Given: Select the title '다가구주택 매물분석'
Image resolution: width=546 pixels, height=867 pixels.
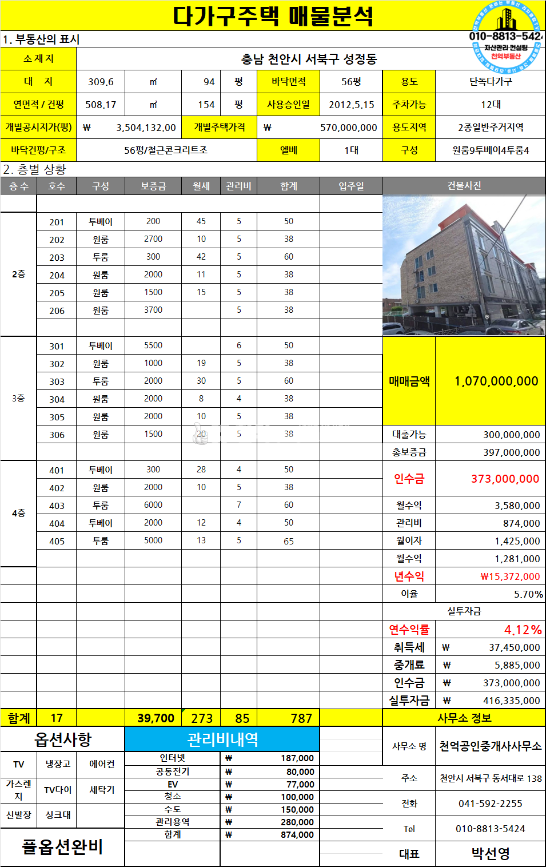Looking at the screenshot, I should pyautogui.click(x=273, y=16).
